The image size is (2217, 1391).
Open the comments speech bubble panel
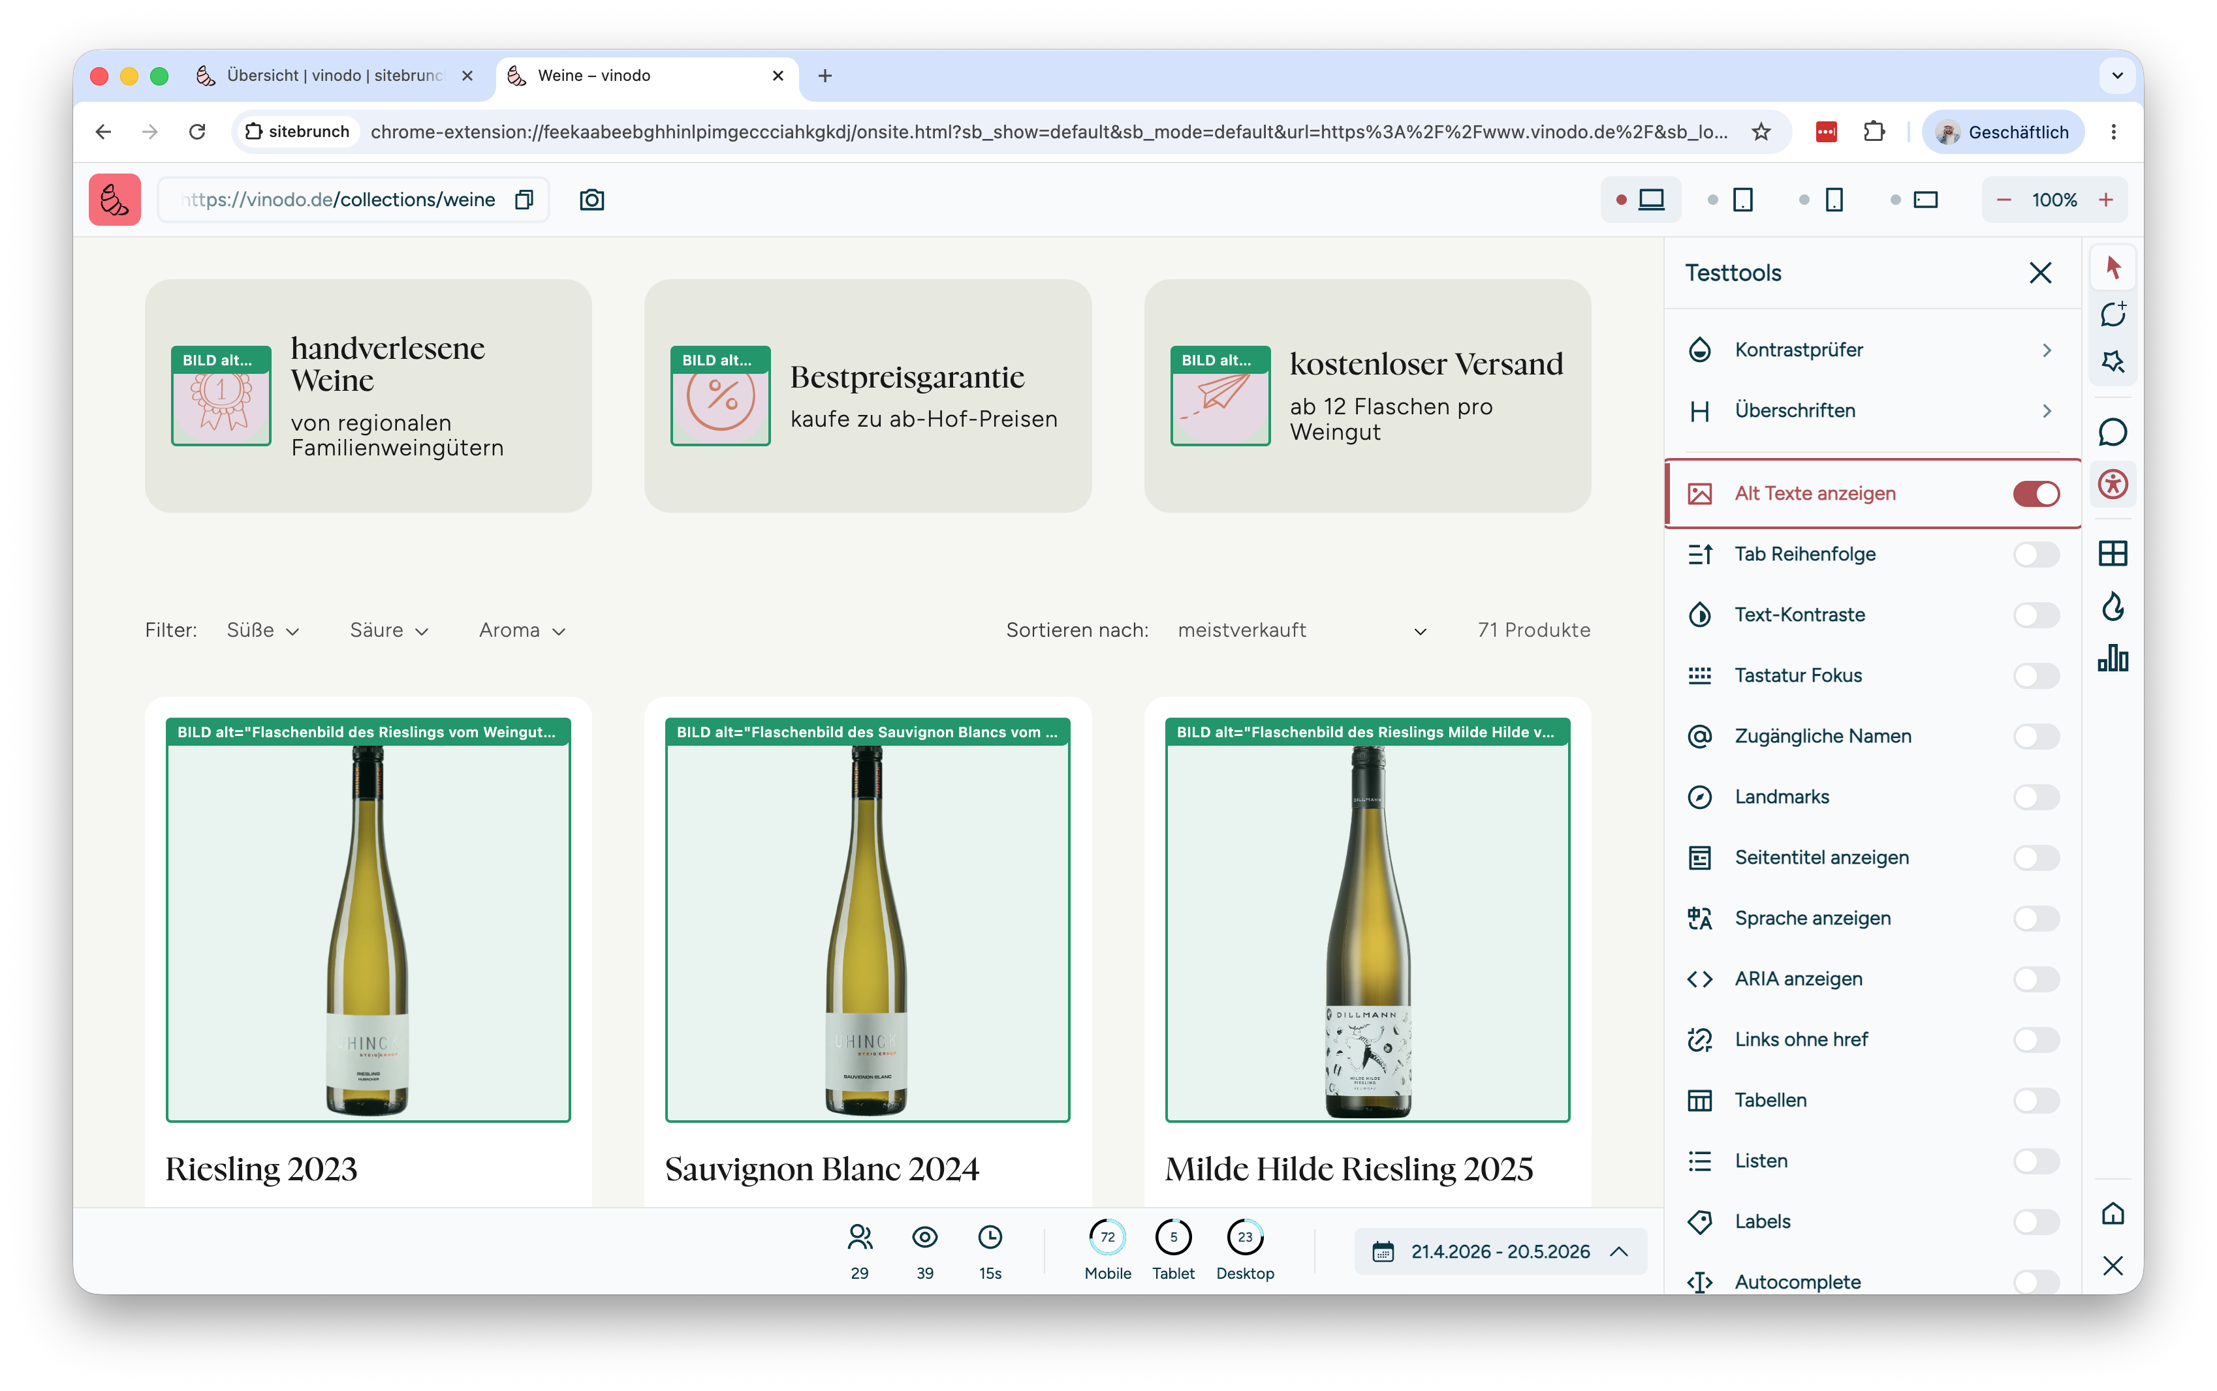pos(2112,433)
